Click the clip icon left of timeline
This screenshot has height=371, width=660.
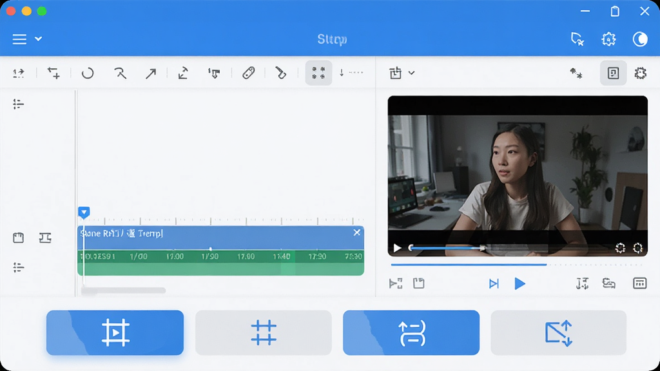coord(18,238)
